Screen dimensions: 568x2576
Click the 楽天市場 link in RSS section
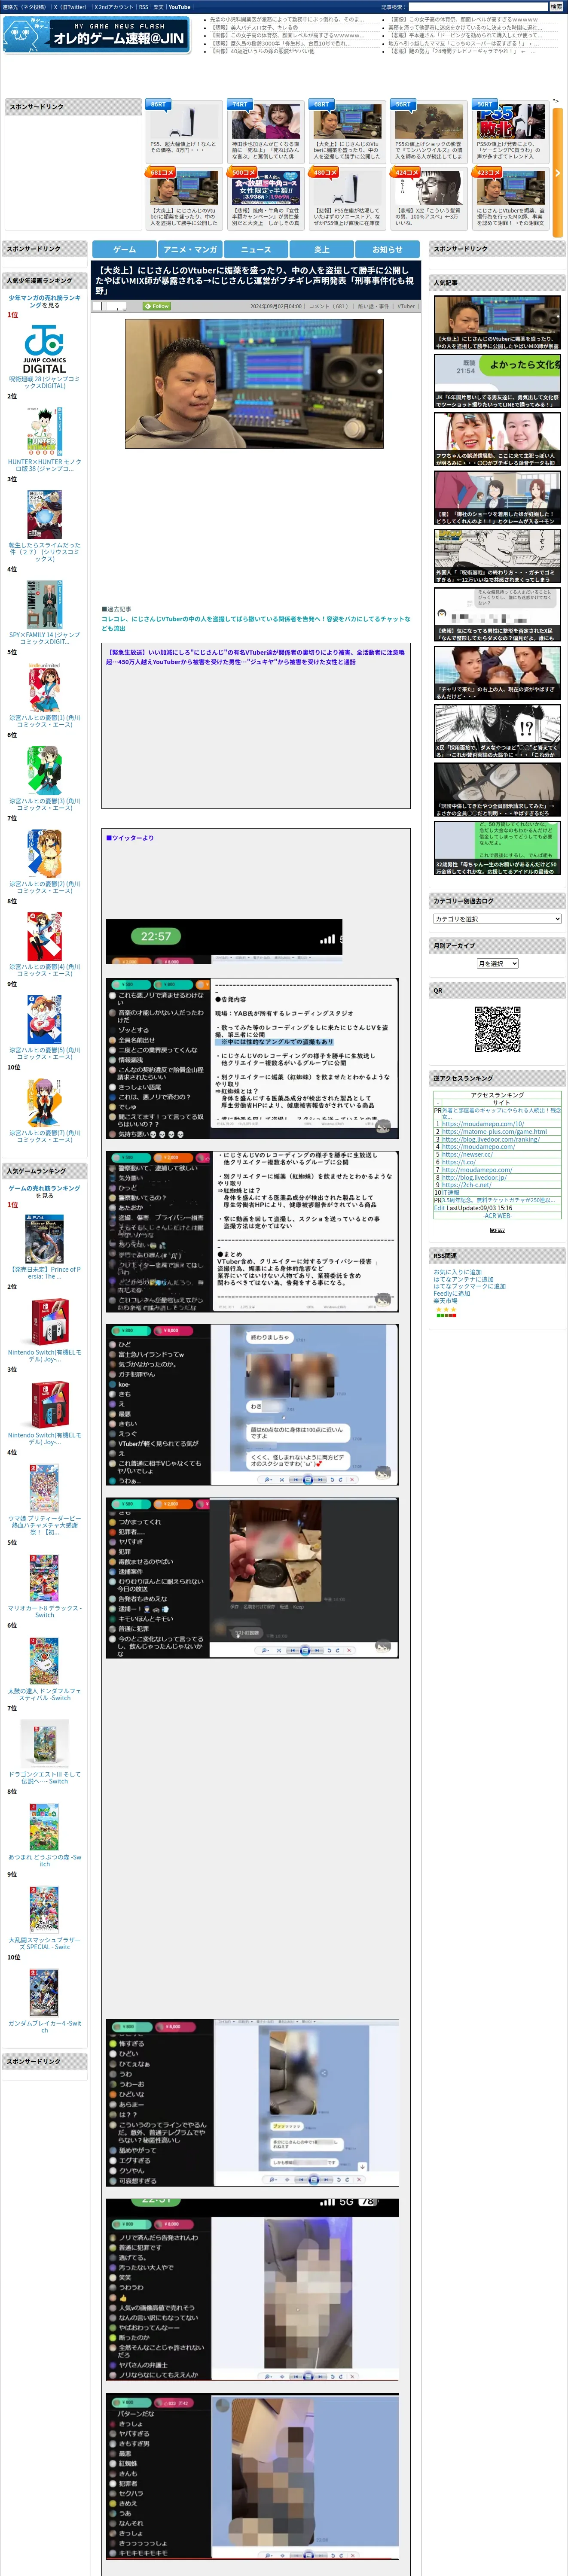click(x=445, y=1300)
